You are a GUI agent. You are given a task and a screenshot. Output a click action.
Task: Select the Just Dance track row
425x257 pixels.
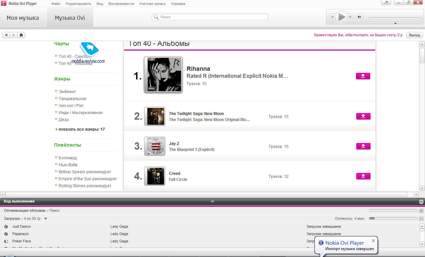210,227
